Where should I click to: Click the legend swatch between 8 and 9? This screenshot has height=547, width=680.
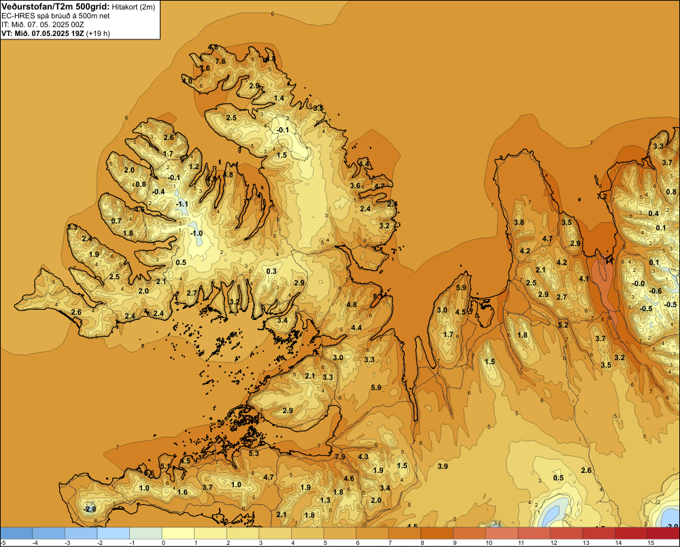(437, 533)
